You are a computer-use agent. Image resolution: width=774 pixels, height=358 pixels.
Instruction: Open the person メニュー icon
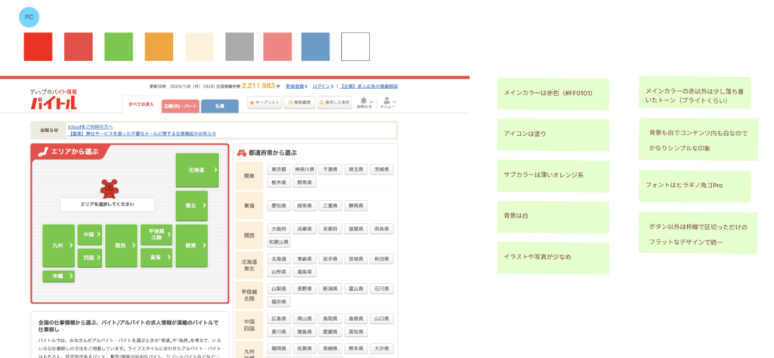[x=388, y=103]
